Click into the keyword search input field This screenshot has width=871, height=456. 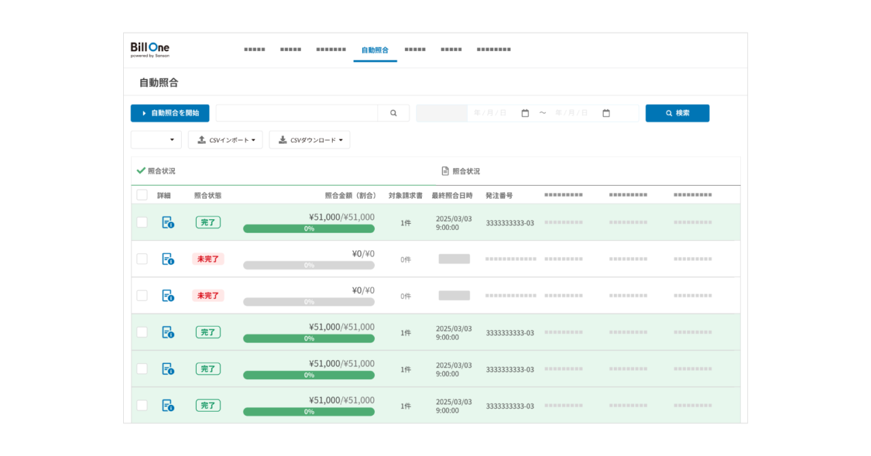click(297, 113)
